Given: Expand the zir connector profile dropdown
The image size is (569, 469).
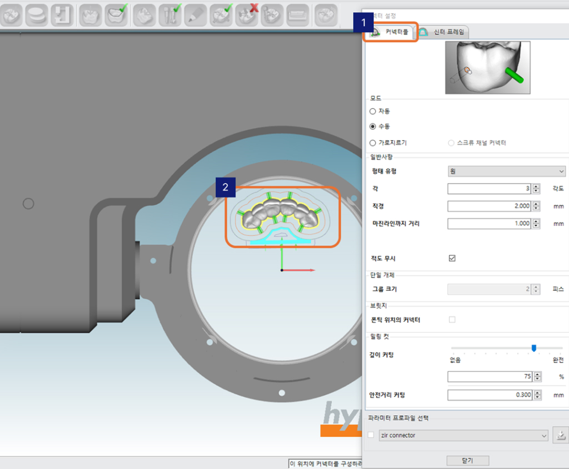Looking at the screenshot, I should (x=463, y=436).
